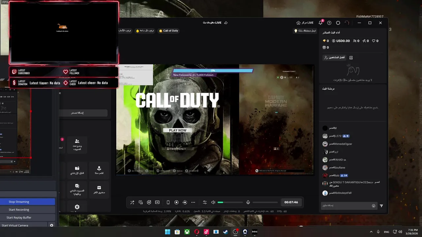This screenshot has width=422, height=237.
Task: Click the add source button
Action: [83, 113]
